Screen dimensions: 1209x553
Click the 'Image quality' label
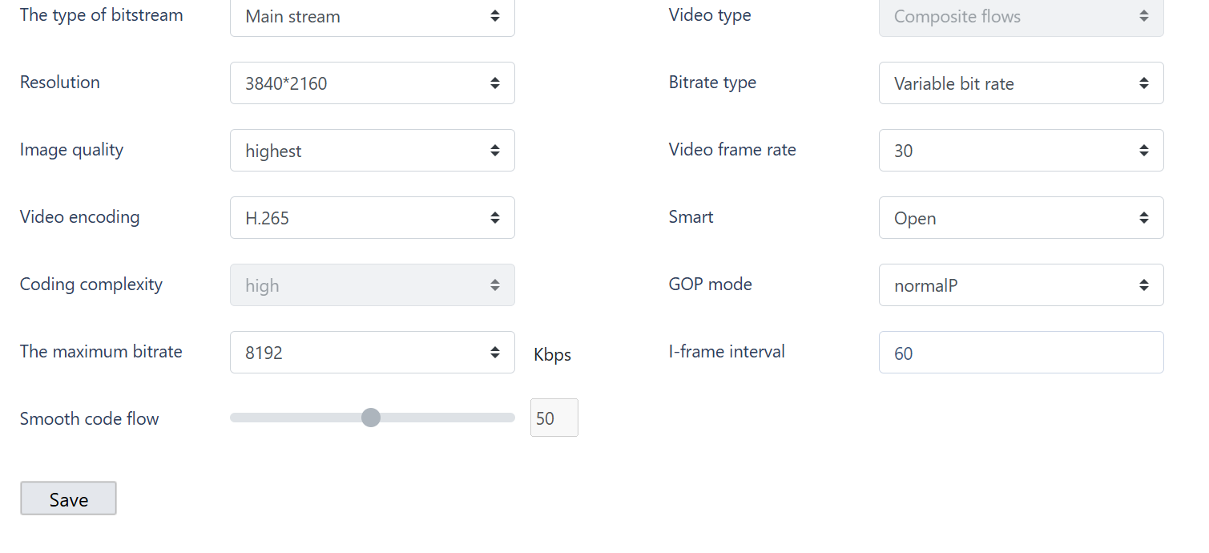pos(71,150)
